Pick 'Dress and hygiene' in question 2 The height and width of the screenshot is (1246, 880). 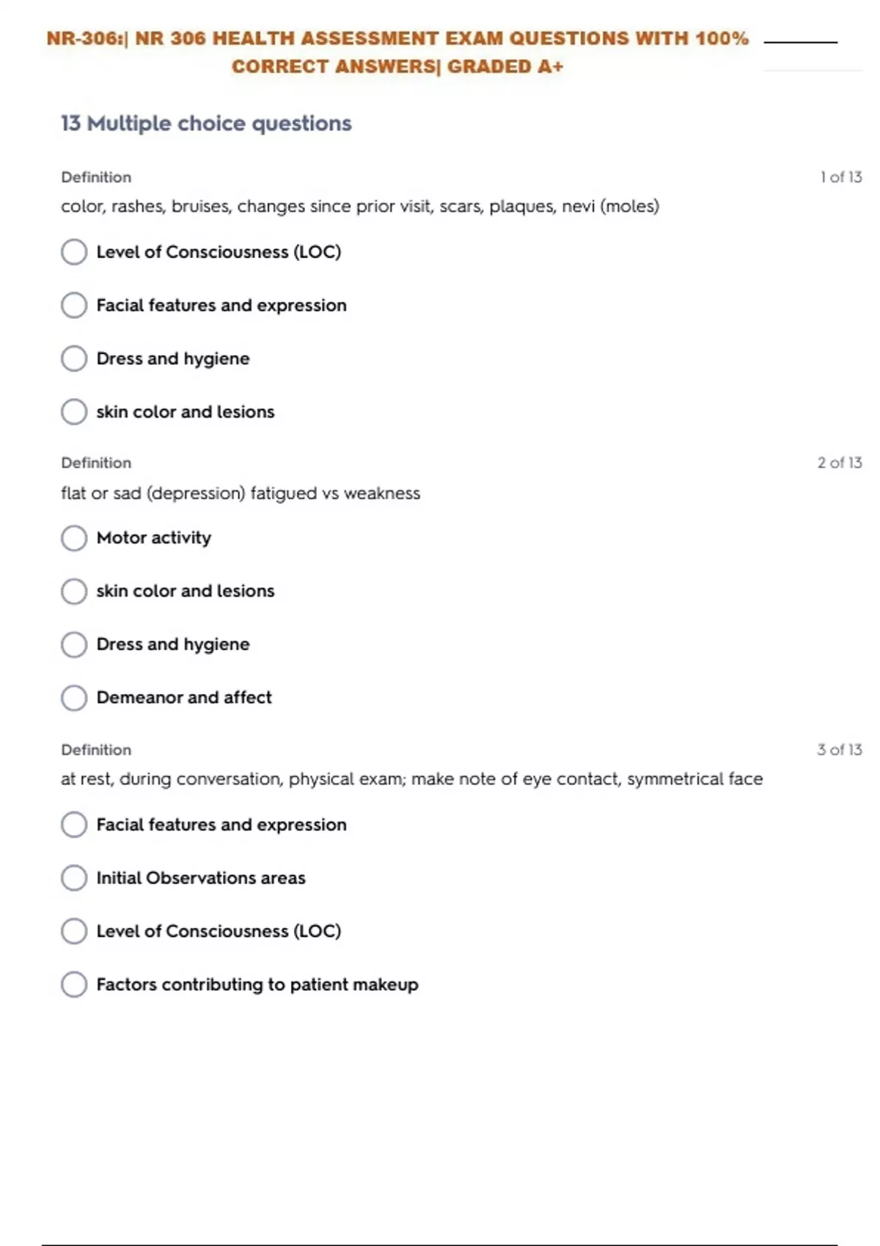click(74, 644)
